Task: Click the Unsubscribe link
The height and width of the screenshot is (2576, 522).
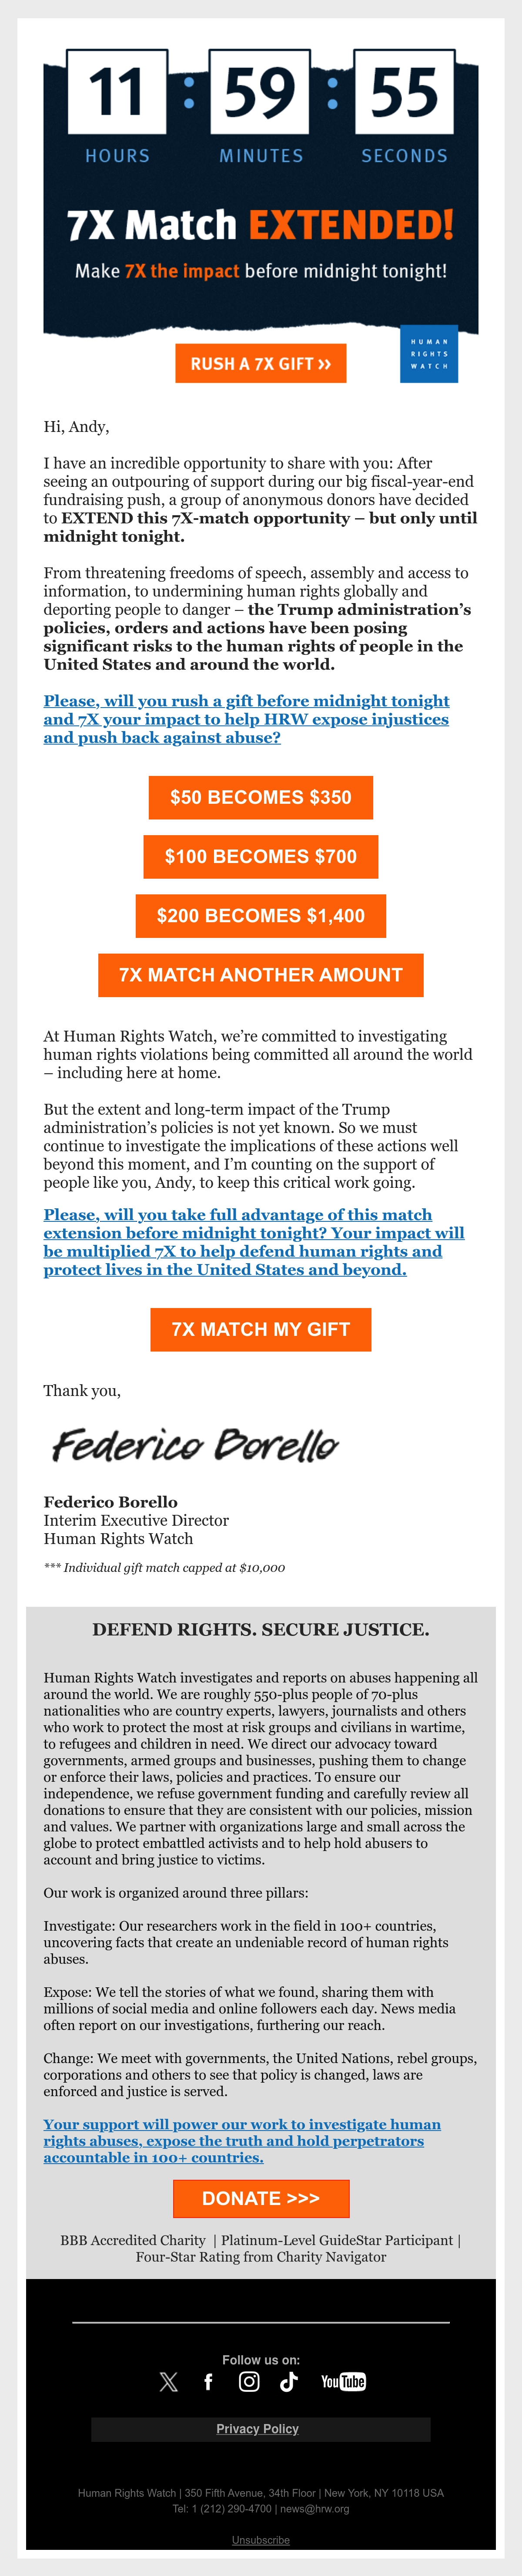Action: pyautogui.click(x=261, y=2539)
